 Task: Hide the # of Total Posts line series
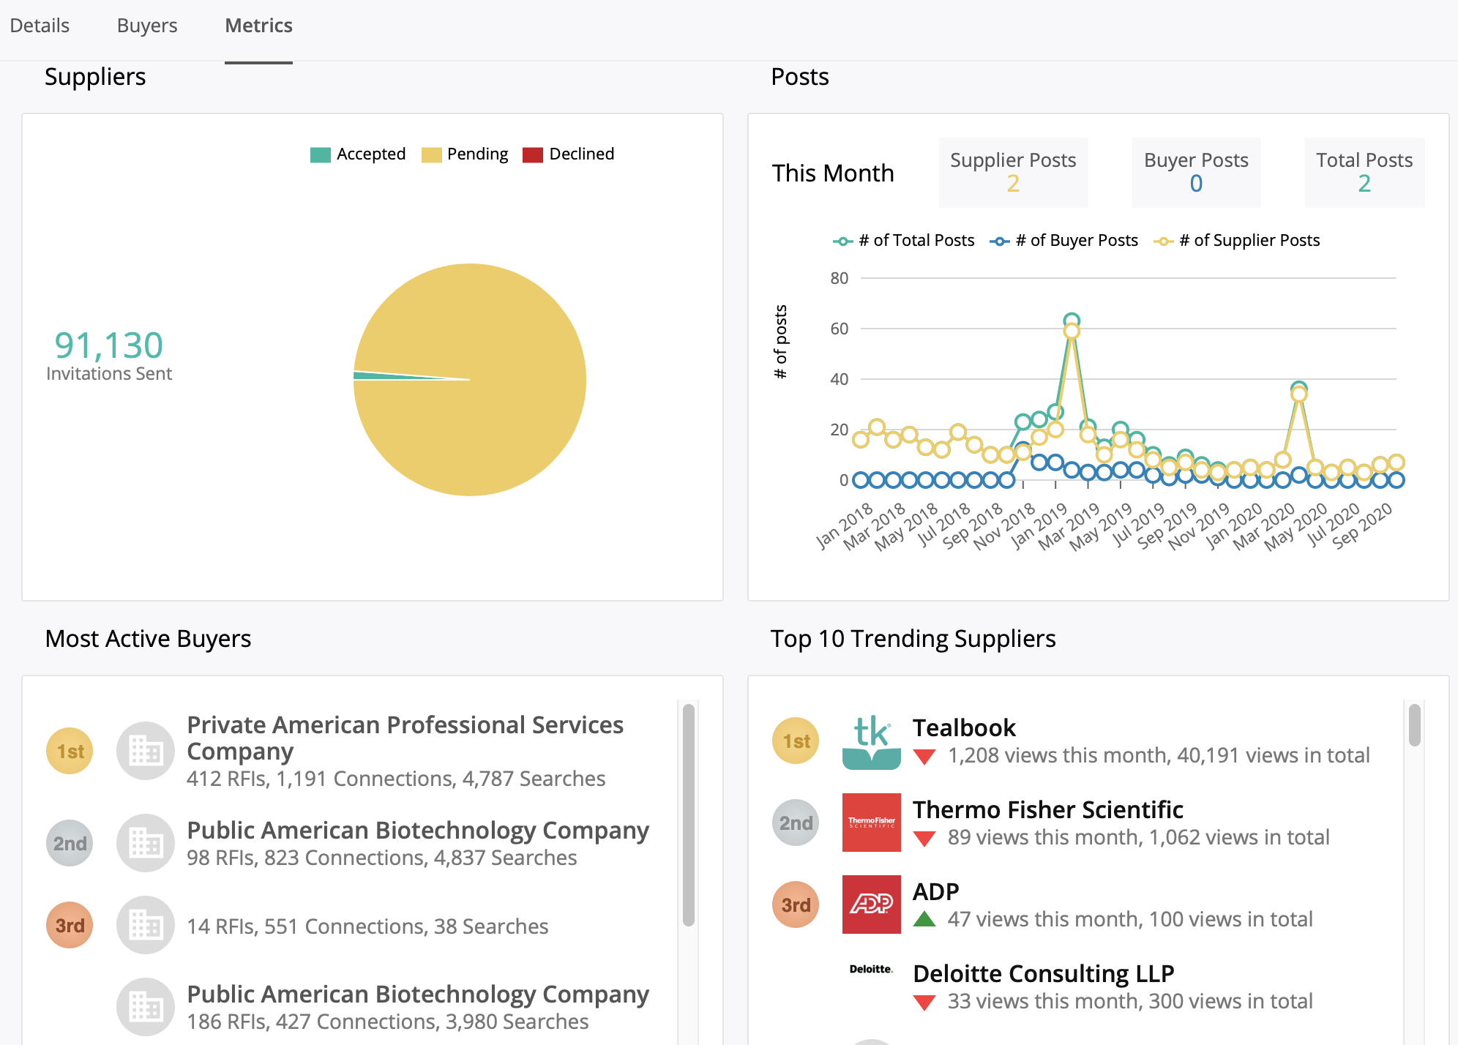click(x=904, y=241)
